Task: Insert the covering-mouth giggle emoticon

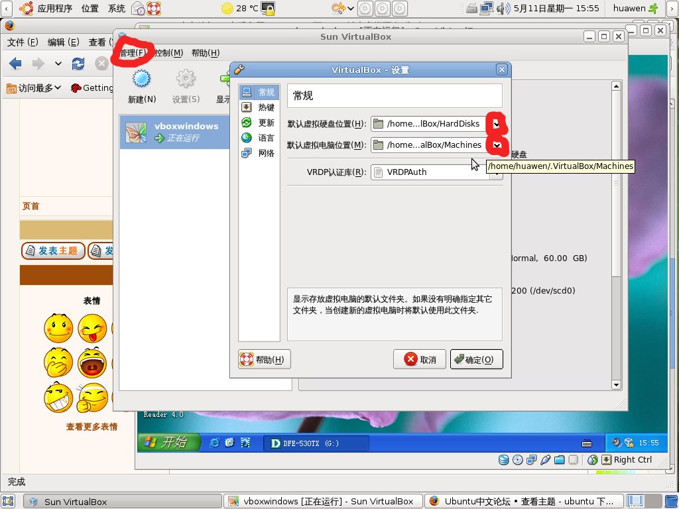Action: [x=58, y=363]
